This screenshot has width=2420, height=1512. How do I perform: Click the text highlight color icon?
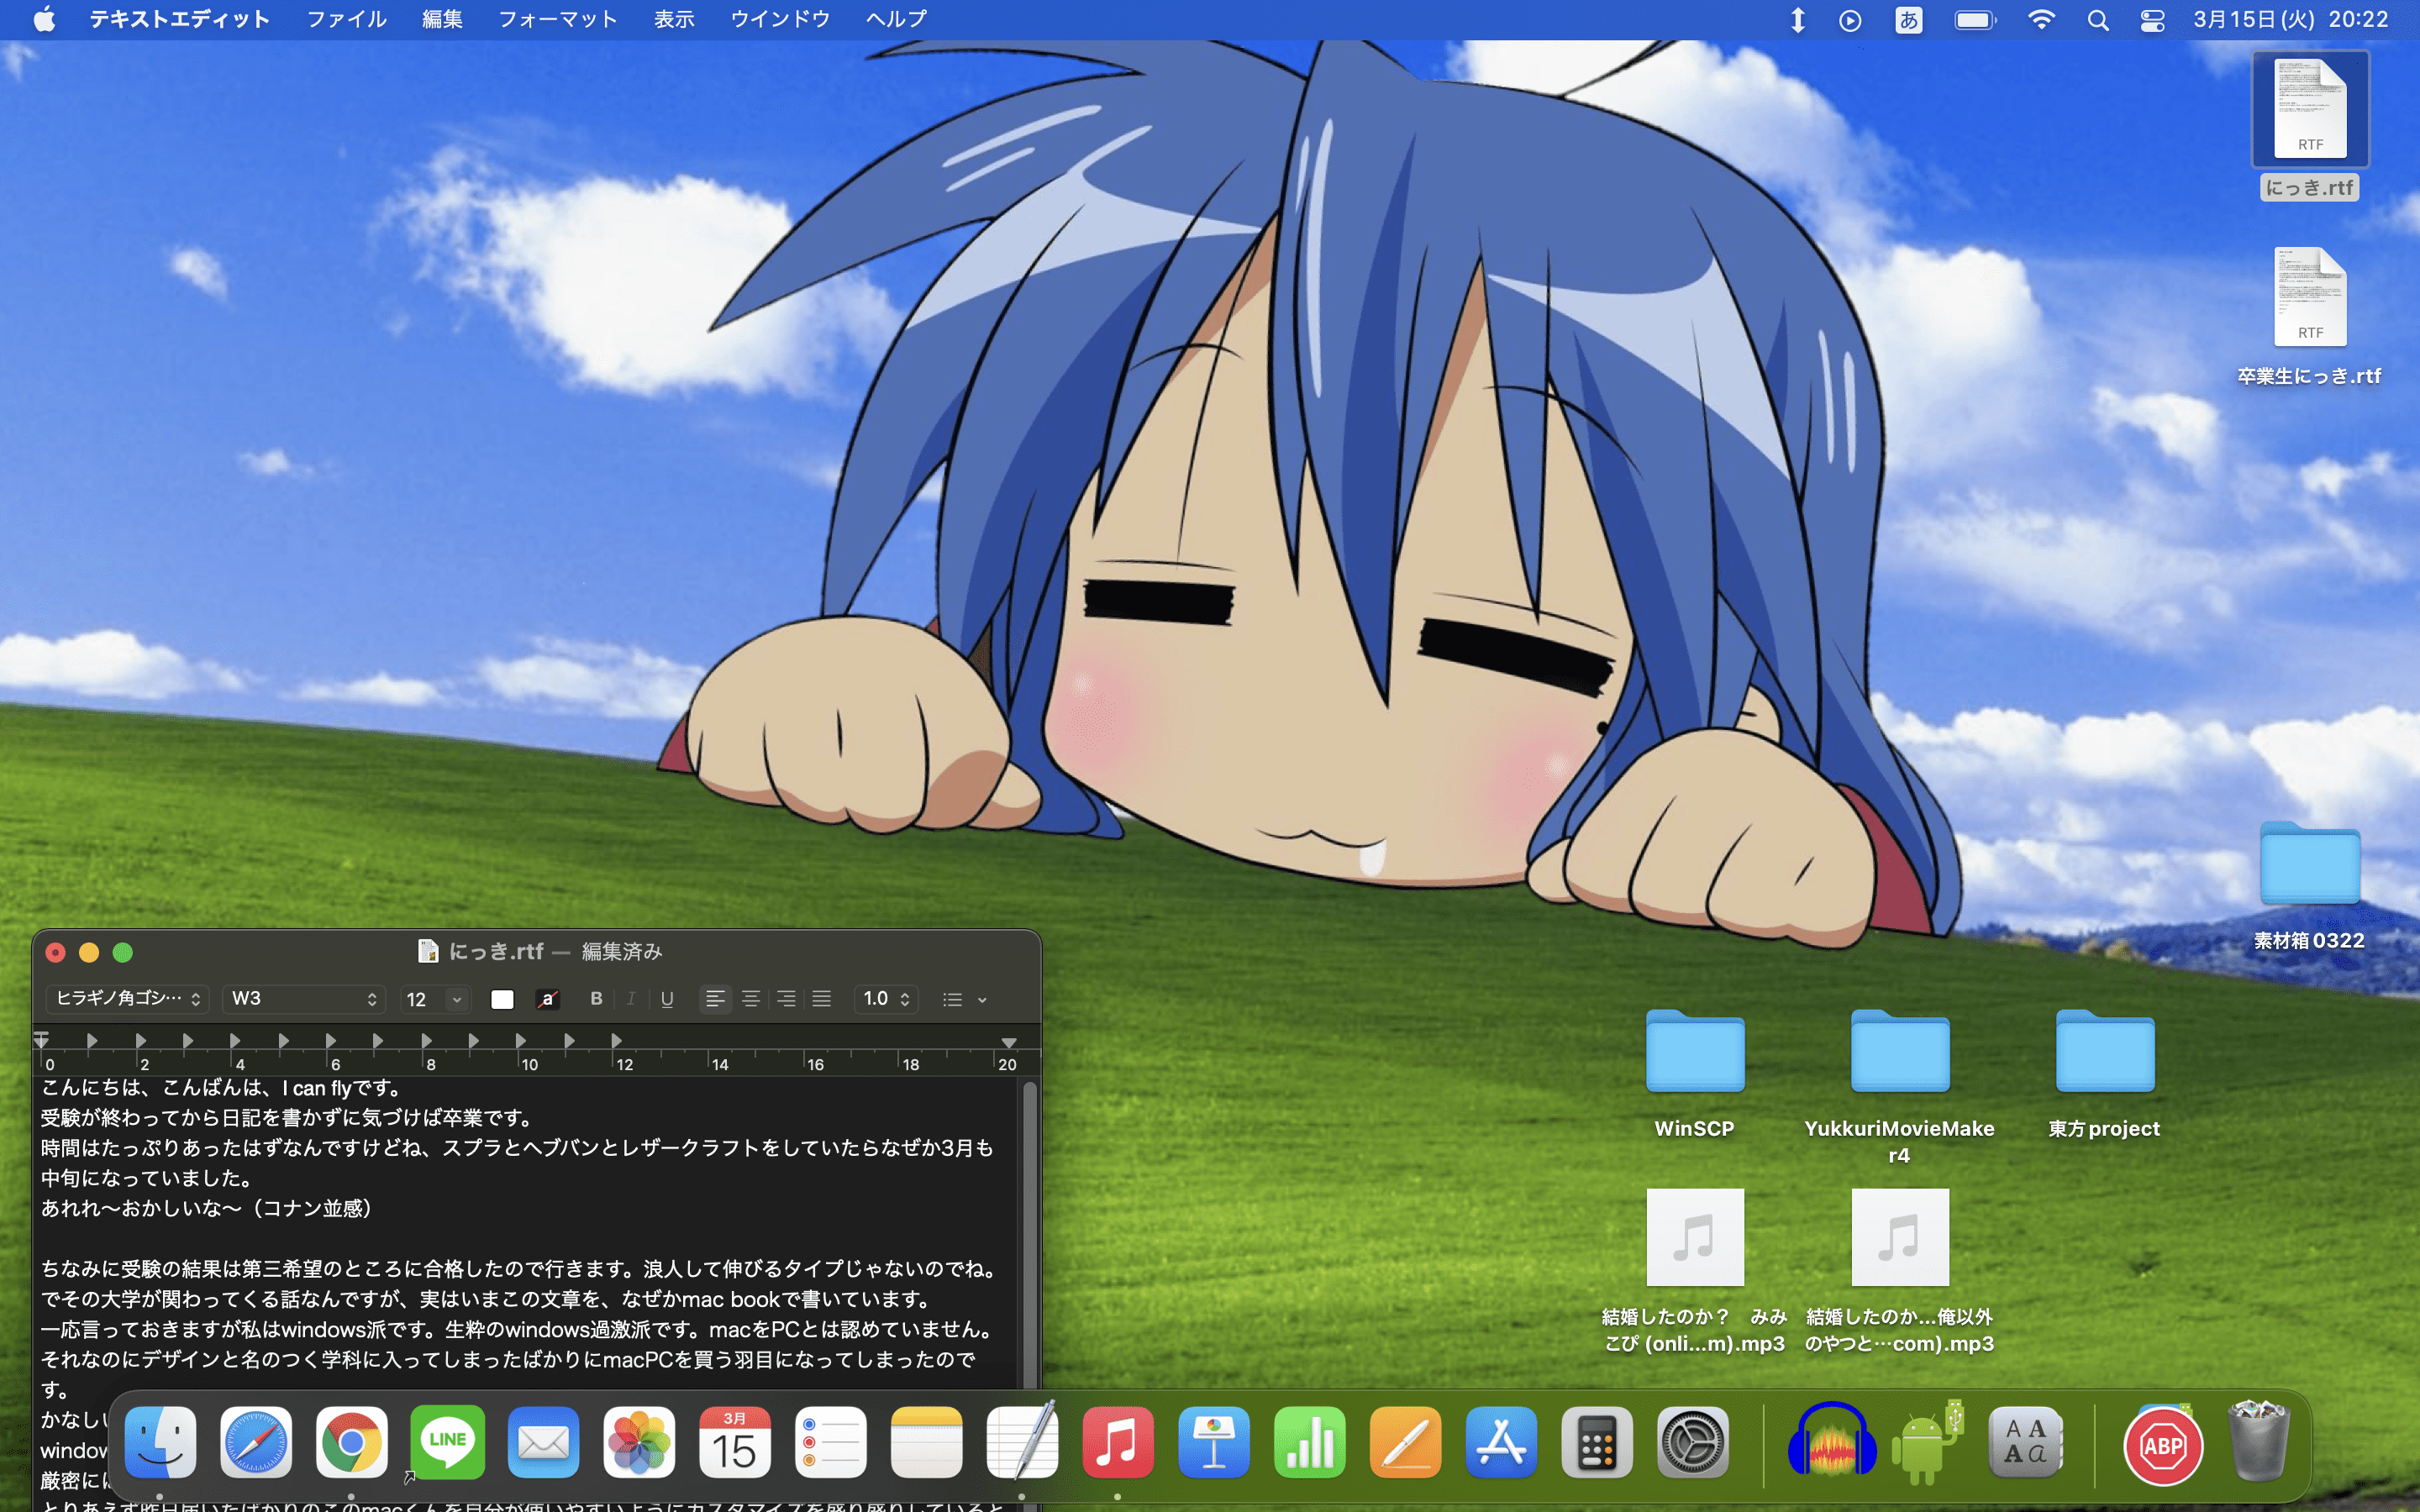(x=547, y=999)
